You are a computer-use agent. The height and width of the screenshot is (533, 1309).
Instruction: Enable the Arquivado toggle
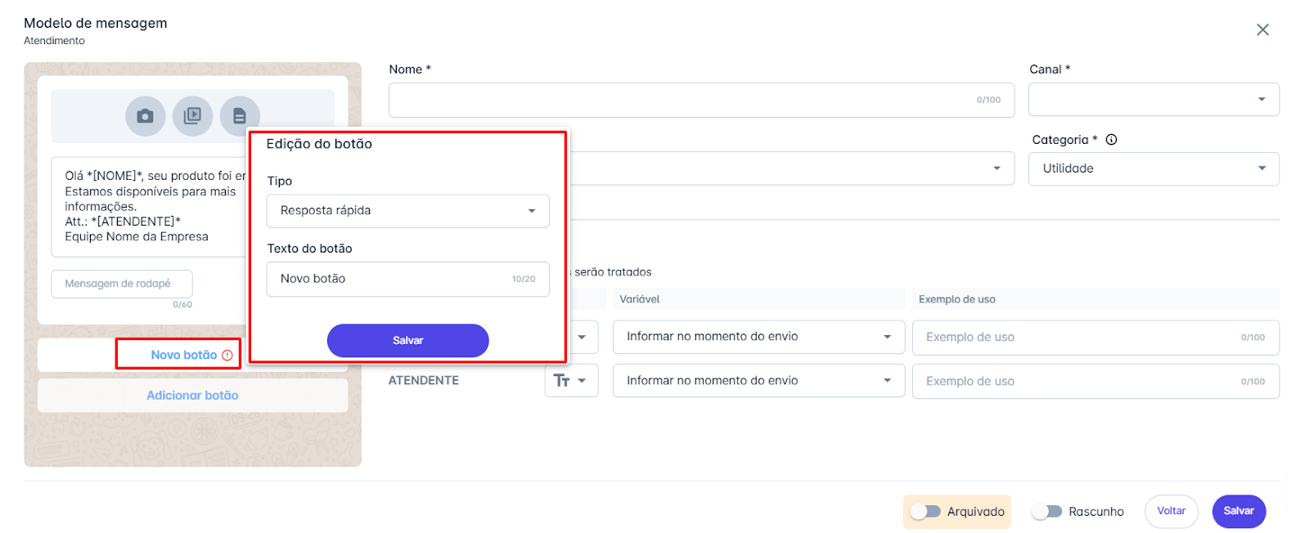click(x=926, y=512)
